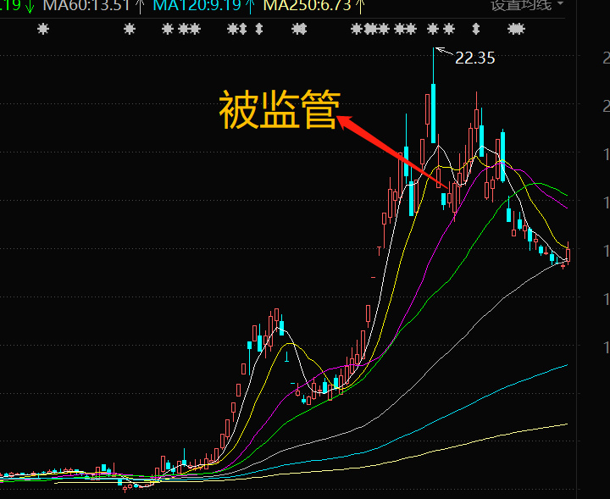The width and height of the screenshot is (610, 499).
Task: Select the cyan MA120:9.19 indicator label
Action: (x=197, y=5)
